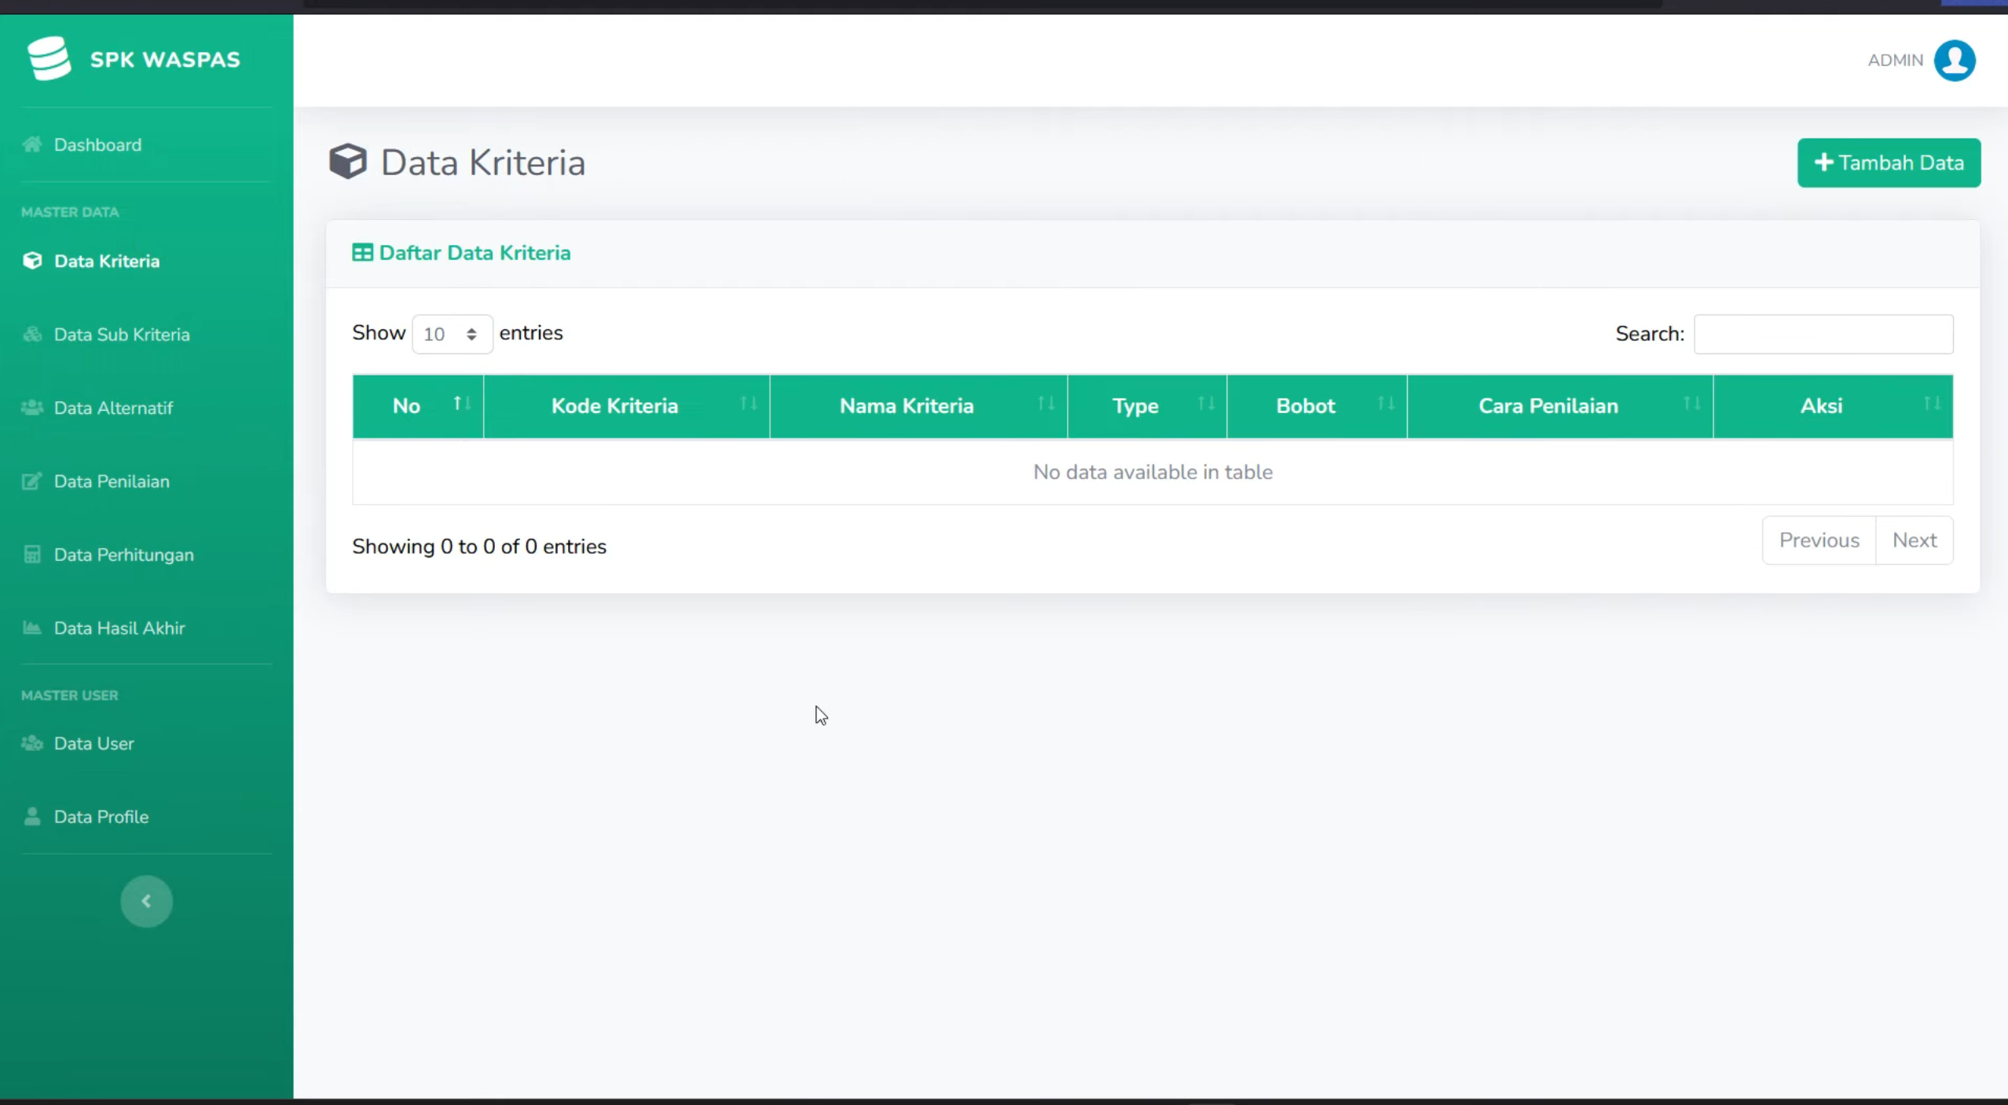Click the sort arrows icon in the Nama Kriteria column
Viewport: 2008px width, 1105px height.
pyautogui.click(x=1046, y=404)
